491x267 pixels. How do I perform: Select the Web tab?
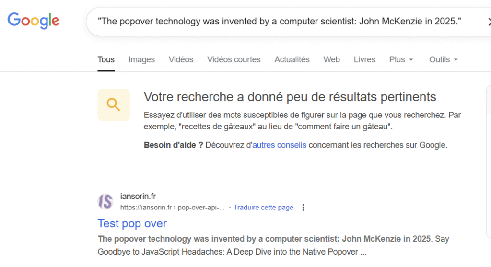click(x=331, y=59)
